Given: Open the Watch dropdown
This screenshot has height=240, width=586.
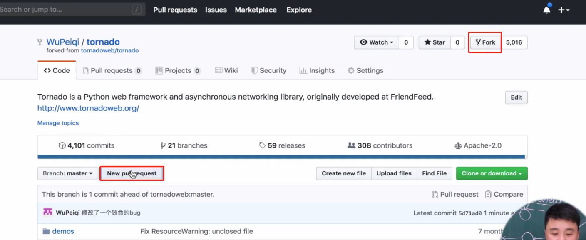Looking at the screenshot, I should (376, 42).
